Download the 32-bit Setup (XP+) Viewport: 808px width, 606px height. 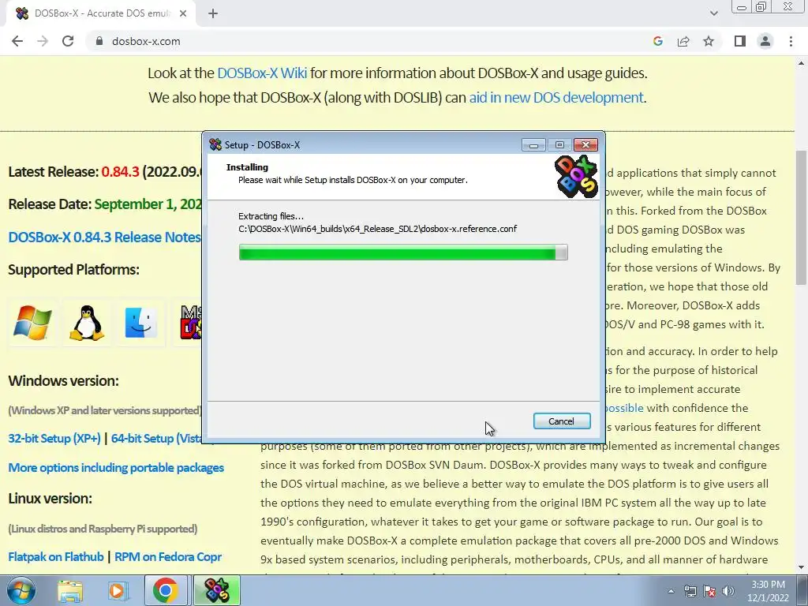54,439
